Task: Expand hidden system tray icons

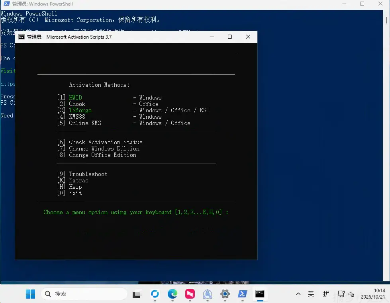Action: [298, 294]
